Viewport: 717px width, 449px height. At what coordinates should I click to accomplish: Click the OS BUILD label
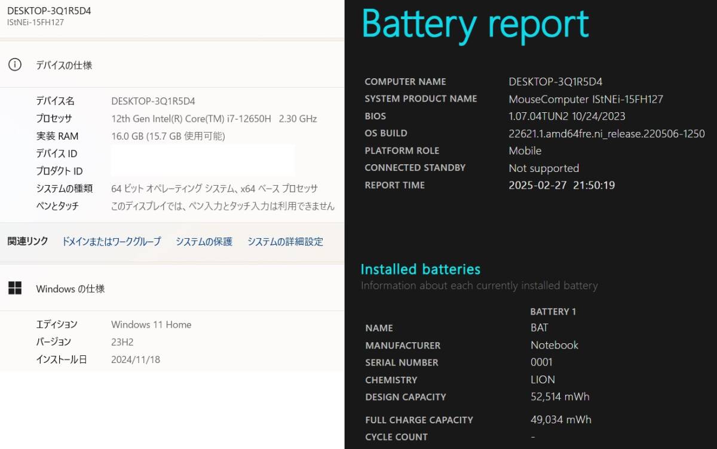pyautogui.click(x=386, y=134)
